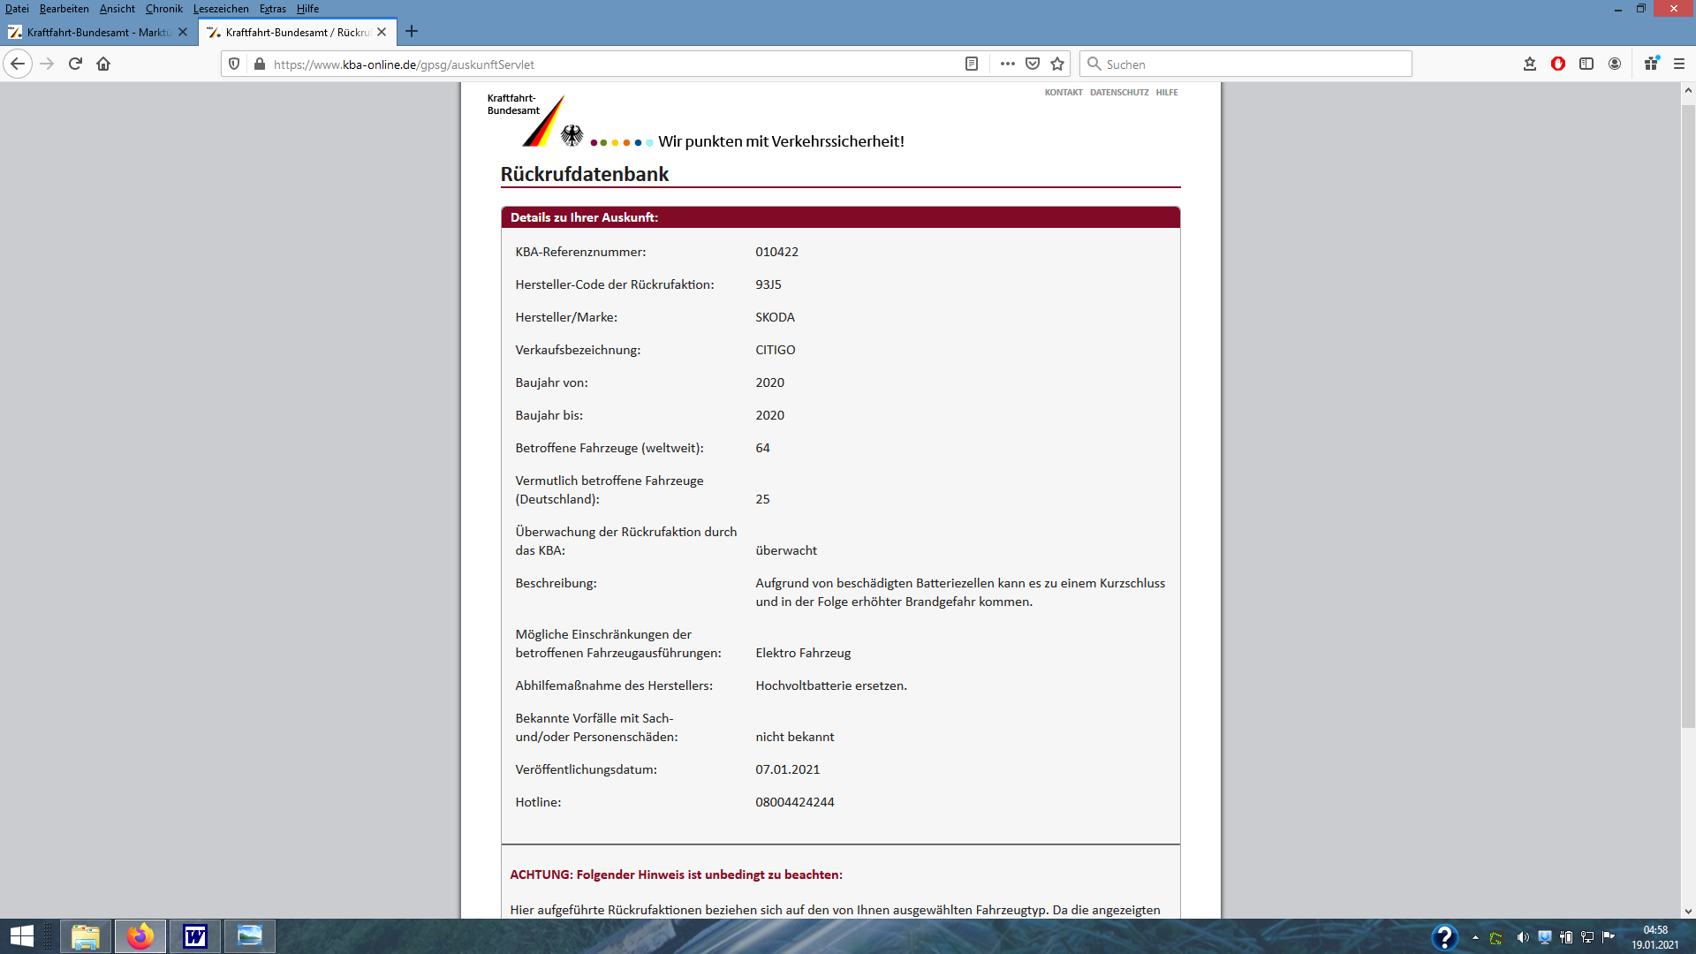Show hidden system tray icons arrow
1696x954 pixels.
(1475, 937)
